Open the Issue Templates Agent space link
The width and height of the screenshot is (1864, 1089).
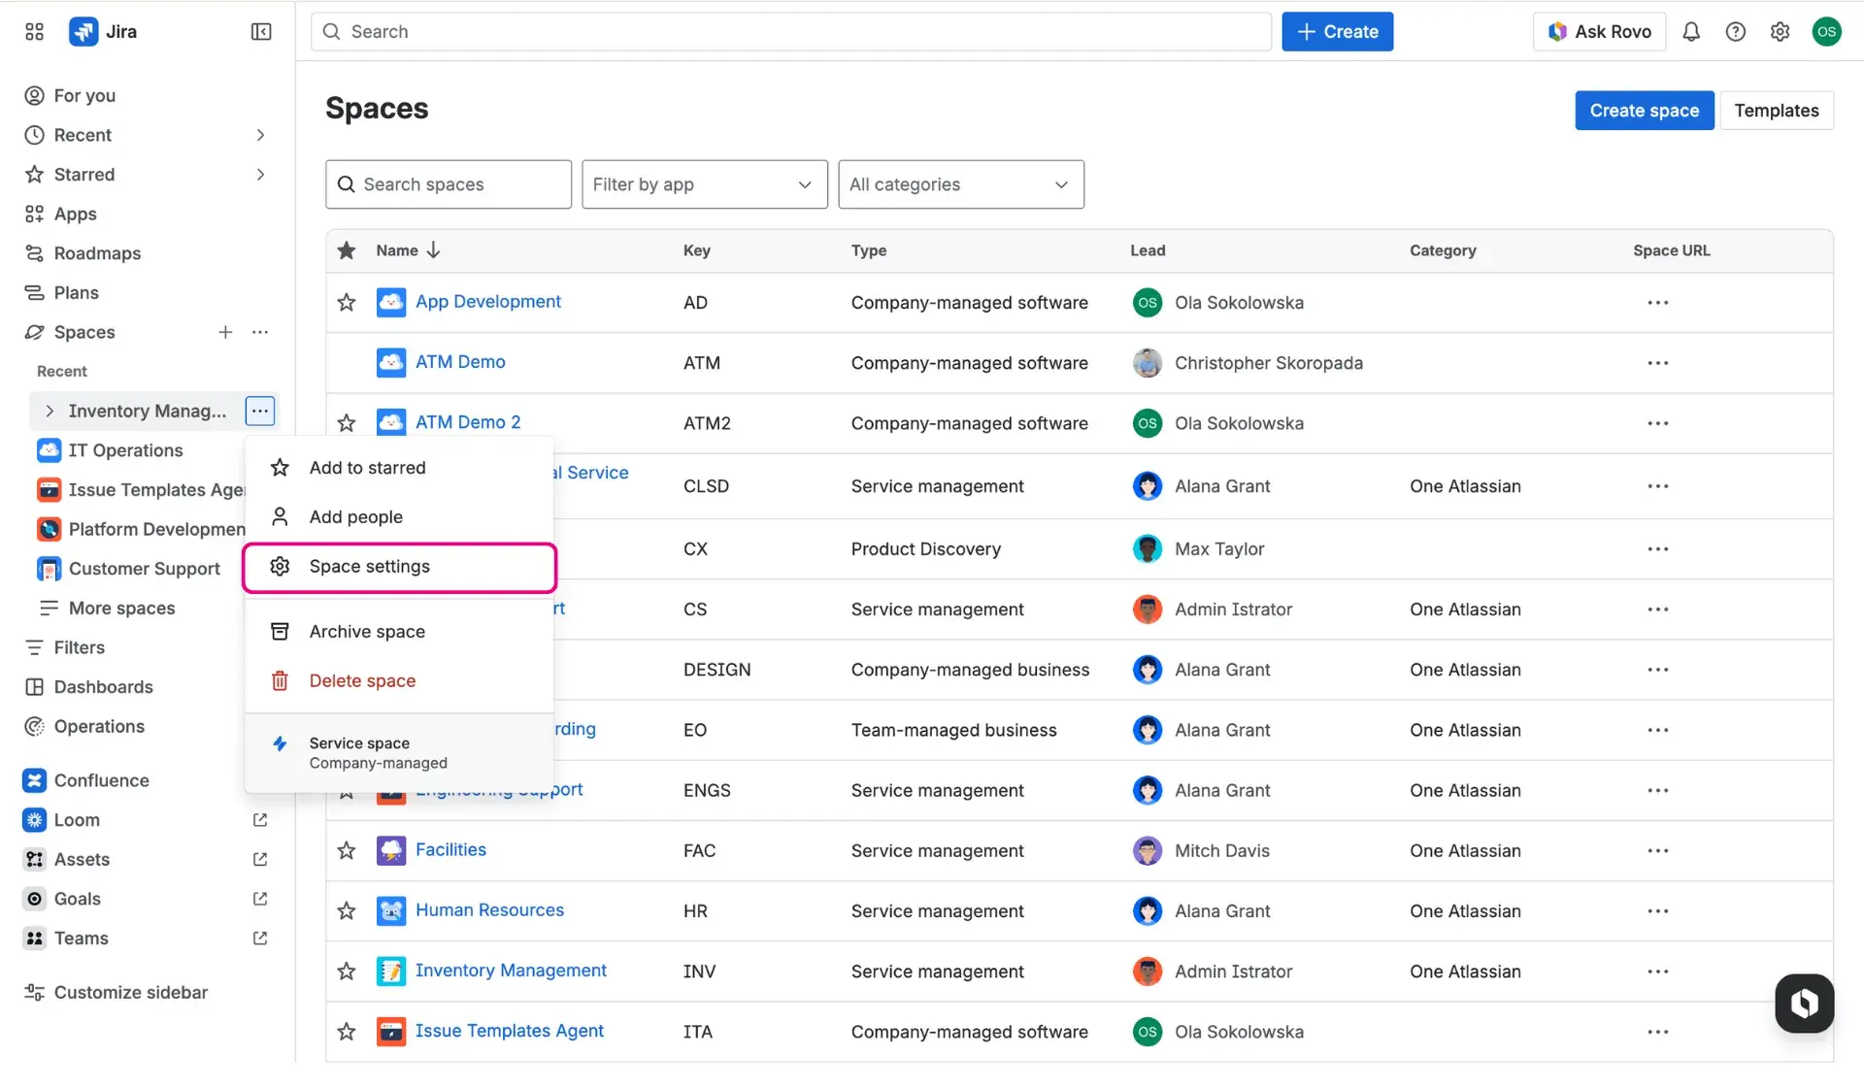tap(509, 1031)
